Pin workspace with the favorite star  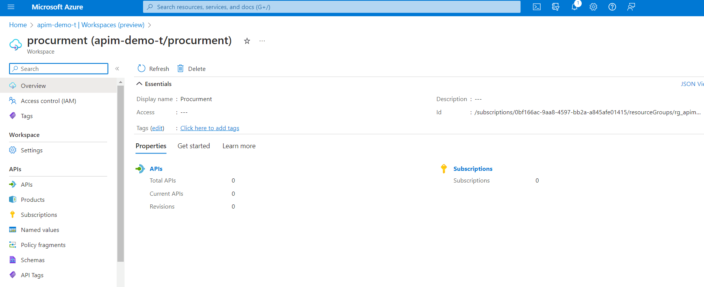pyautogui.click(x=247, y=41)
